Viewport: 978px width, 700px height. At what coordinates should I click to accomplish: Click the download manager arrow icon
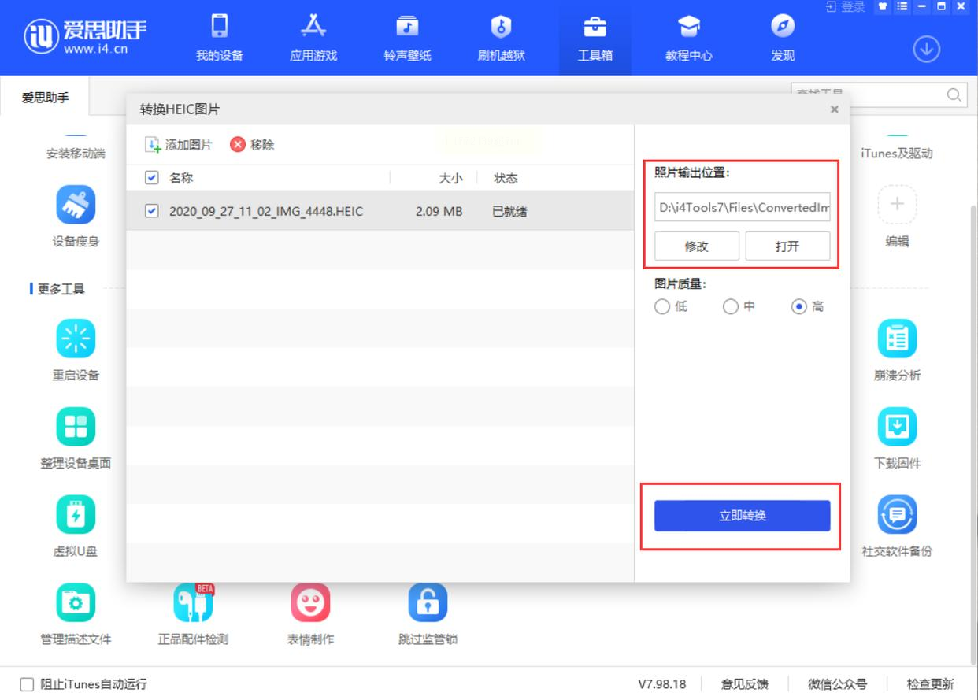pos(926,50)
